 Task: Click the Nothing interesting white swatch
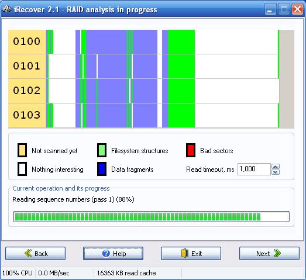coord(22,169)
